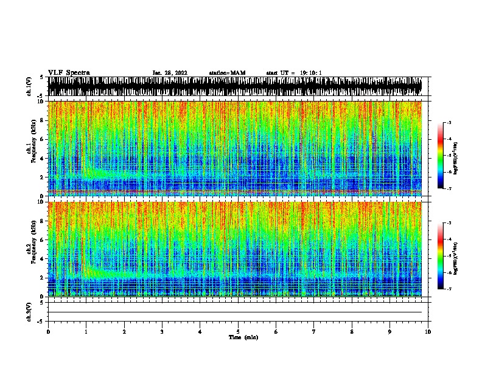Image resolution: width=482 pixels, height=372 pixels.
Task: Click the ch.1 "Frequency (kHz)" axis label
Action: point(33,141)
